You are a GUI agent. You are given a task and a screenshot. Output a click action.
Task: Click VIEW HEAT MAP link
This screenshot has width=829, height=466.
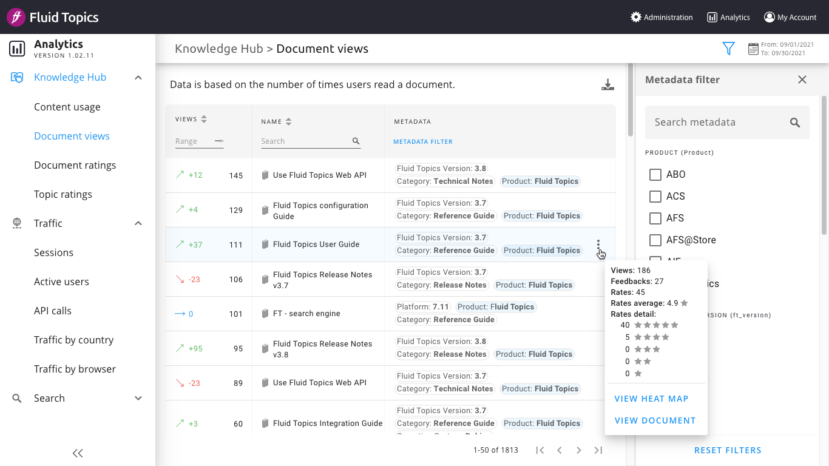(x=652, y=399)
